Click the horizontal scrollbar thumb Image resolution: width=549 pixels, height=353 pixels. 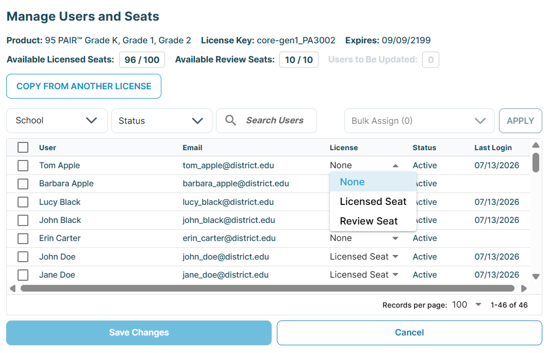(268, 288)
